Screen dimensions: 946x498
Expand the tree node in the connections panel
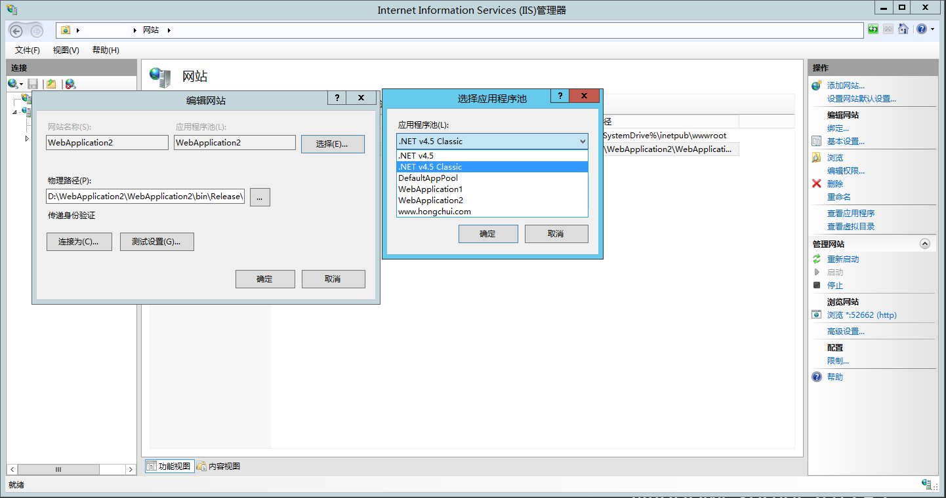coord(26,138)
